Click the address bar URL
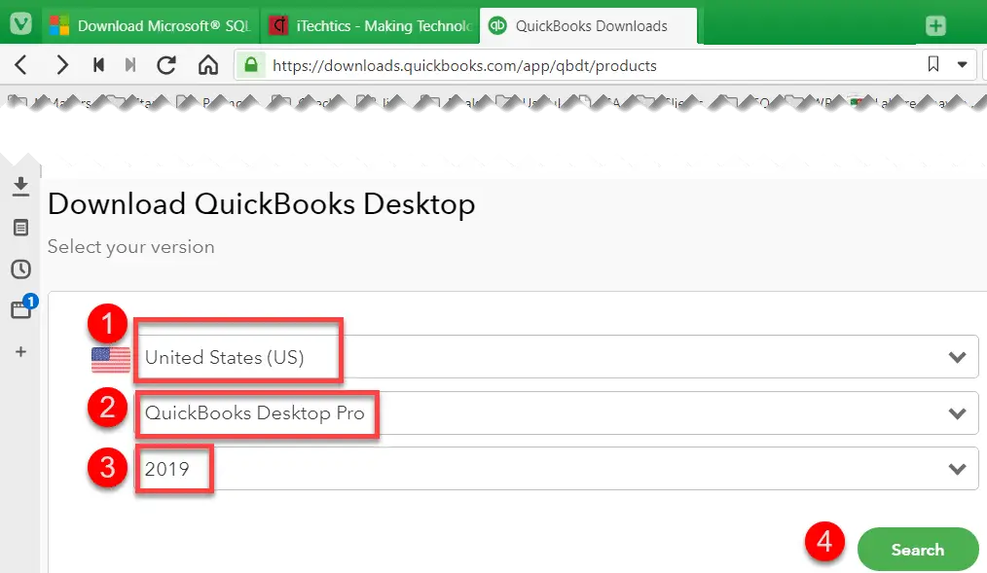The image size is (987, 573). pos(464,65)
